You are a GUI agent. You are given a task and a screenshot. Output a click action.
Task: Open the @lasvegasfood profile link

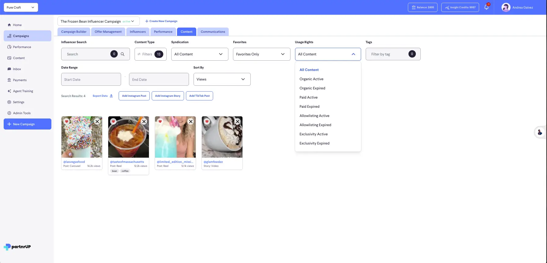point(74,162)
